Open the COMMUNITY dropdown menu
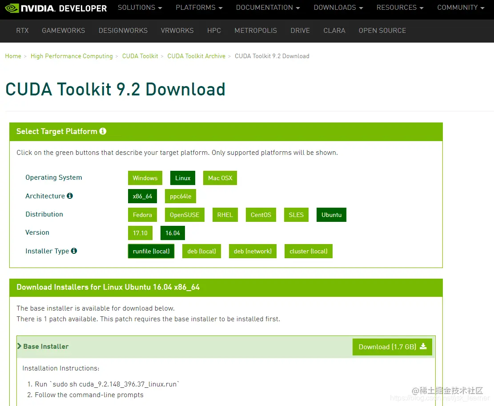 pyautogui.click(x=461, y=8)
